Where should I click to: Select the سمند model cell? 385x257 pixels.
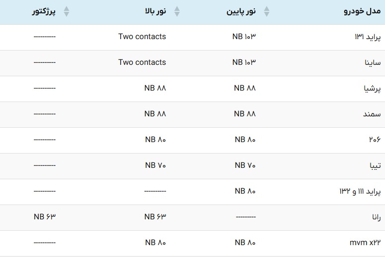click(372, 114)
